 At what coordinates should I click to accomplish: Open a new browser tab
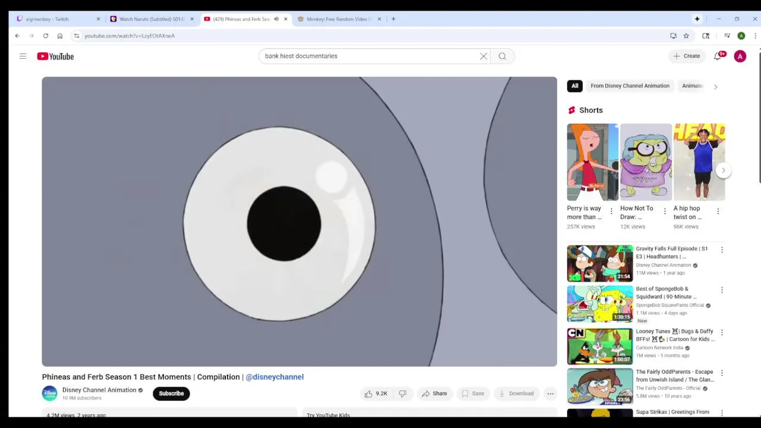(393, 19)
